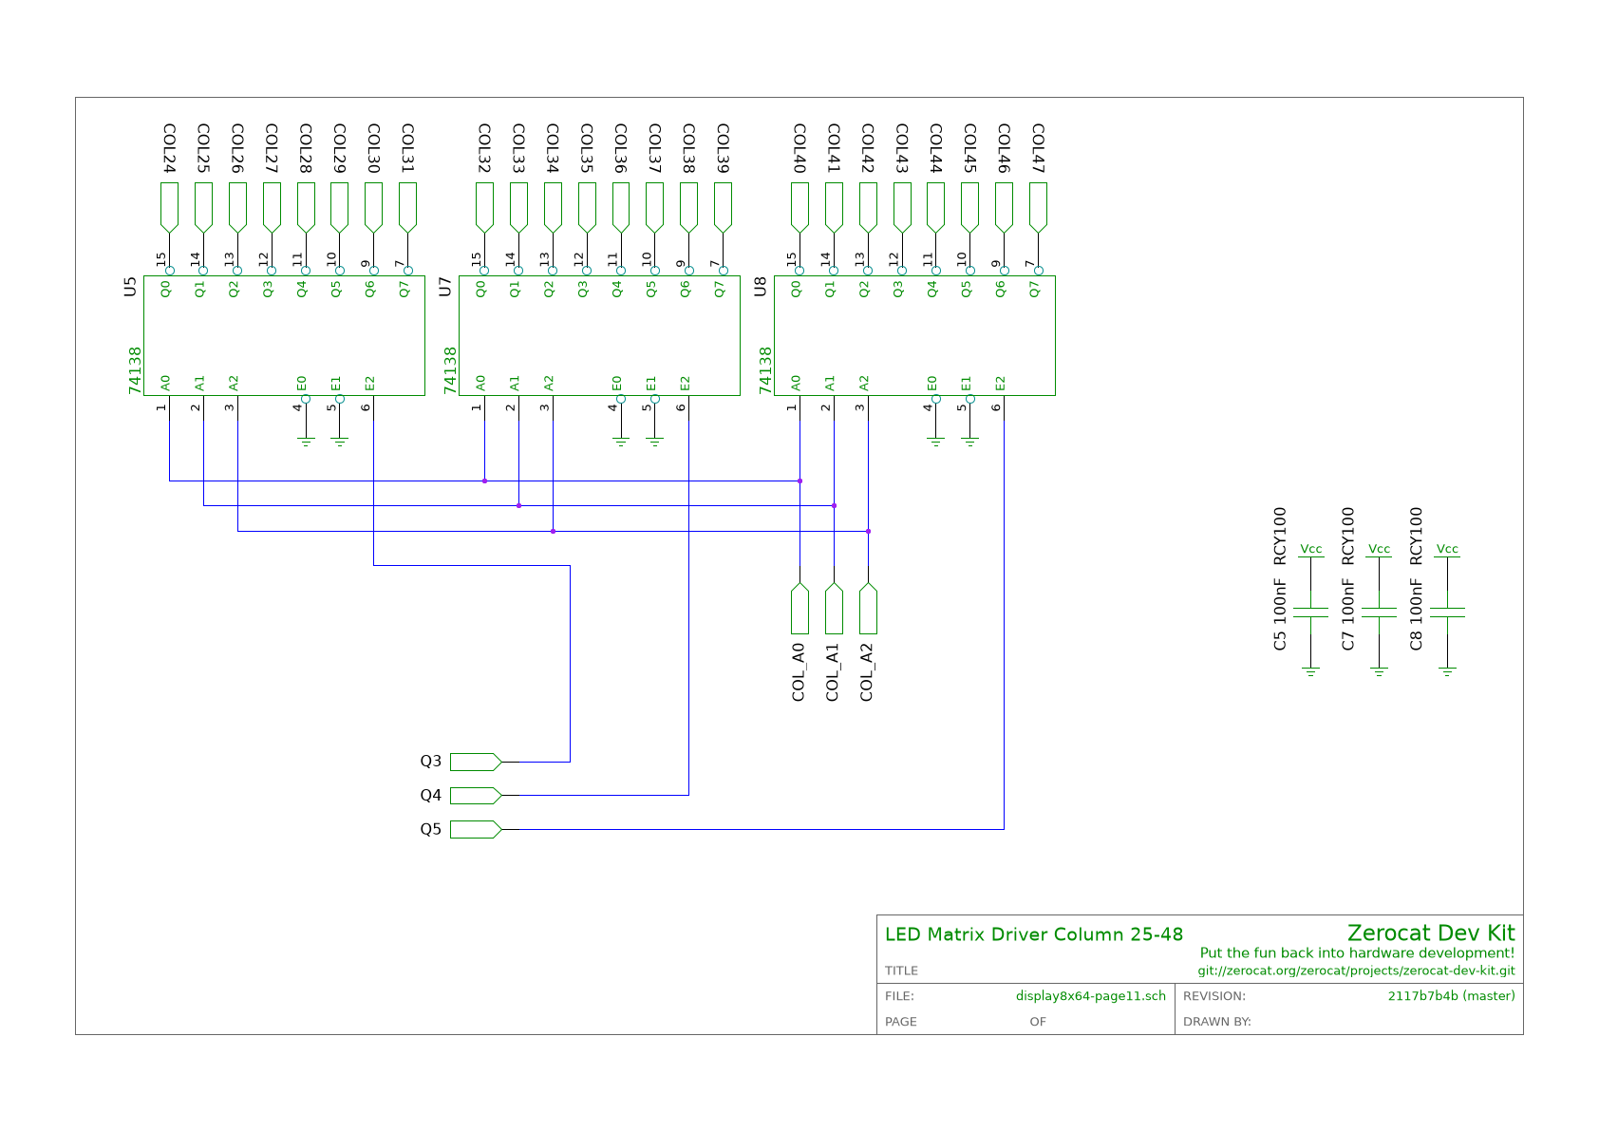
Task: Select the Q3 input port symbol
Action: pyautogui.click(x=476, y=762)
